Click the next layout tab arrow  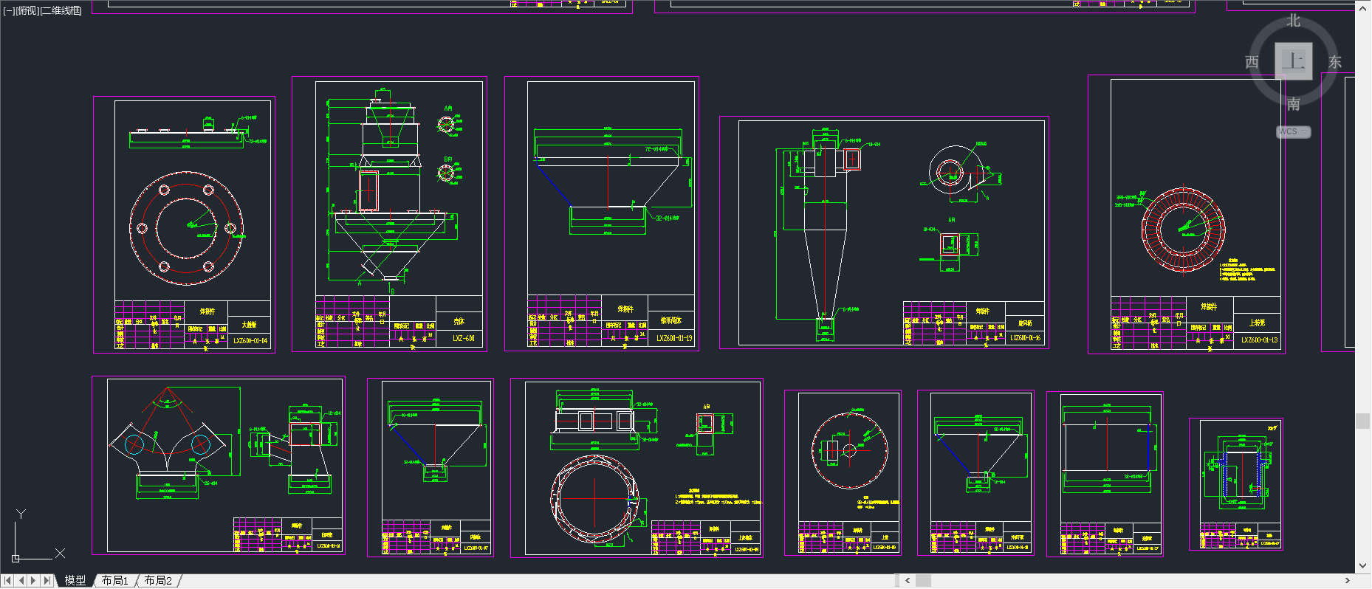coord(34,581)
